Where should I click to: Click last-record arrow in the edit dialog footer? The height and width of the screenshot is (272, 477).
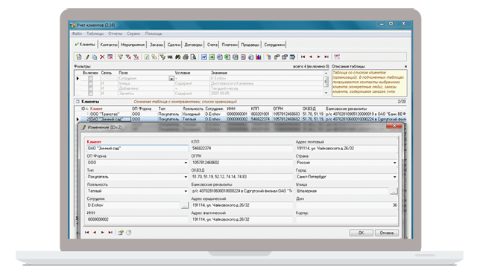[x=110, y=233]
